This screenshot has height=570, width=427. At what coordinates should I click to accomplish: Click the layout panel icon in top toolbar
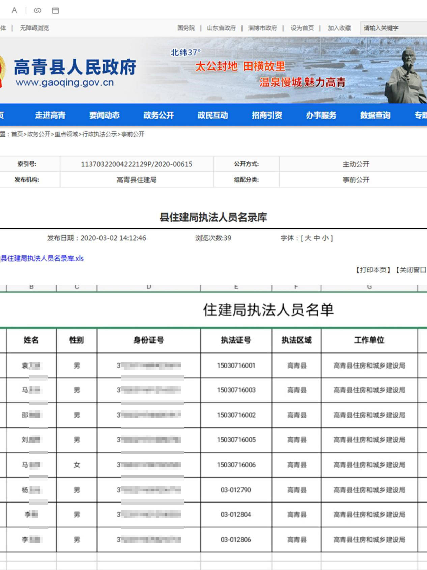[x=55, y=10]
